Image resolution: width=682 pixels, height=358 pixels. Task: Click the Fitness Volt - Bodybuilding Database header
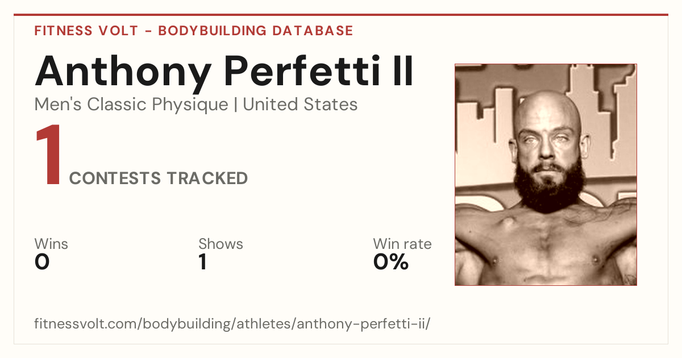194,31
